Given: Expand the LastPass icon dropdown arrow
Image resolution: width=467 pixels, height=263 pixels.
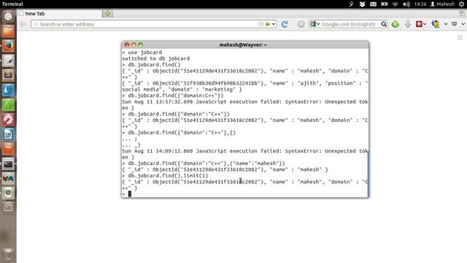Looking at the screenshot, I should tap(425, 24).
